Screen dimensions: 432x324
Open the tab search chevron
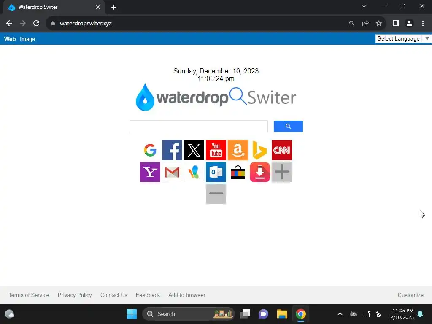[x=364, y=6]
